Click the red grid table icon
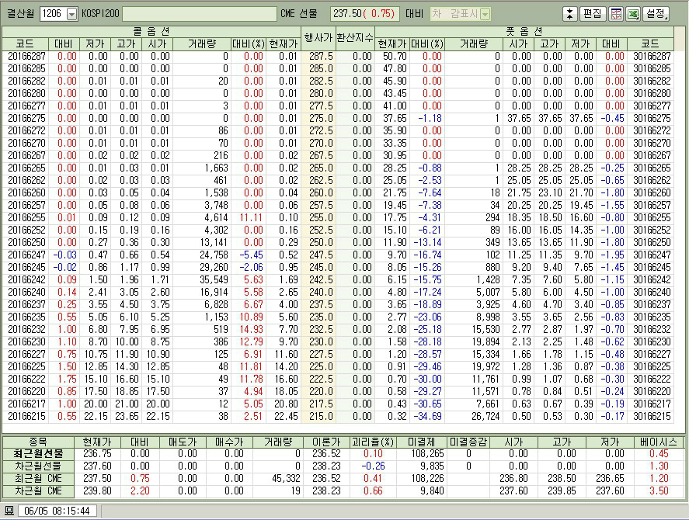689x520 pixels. pos(616,14)
